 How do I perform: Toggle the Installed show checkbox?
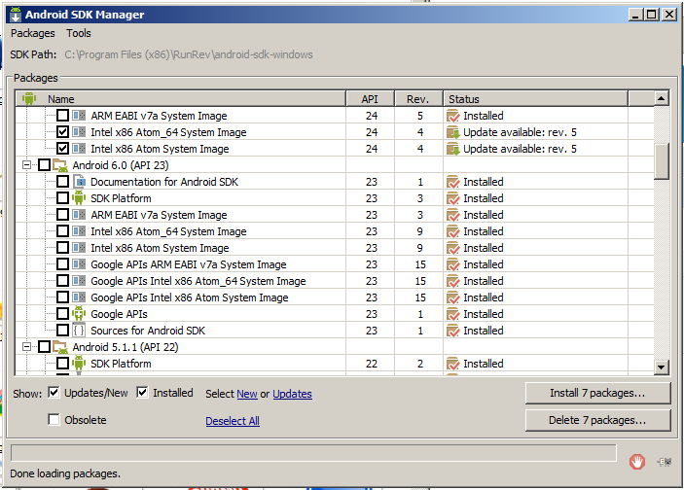(142, 393)
